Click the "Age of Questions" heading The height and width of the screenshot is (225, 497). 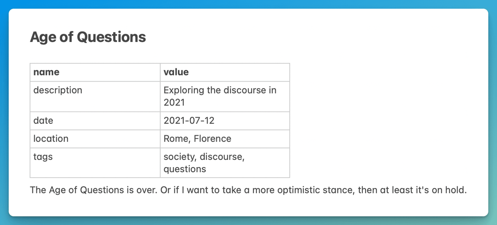tap(88, 37)
